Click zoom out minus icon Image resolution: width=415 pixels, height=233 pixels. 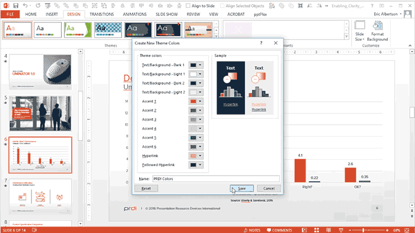point(350,230)
